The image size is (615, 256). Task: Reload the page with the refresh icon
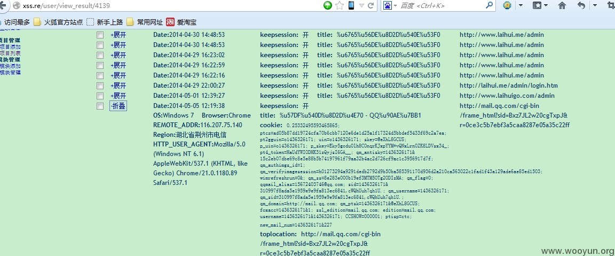point(370,5)
